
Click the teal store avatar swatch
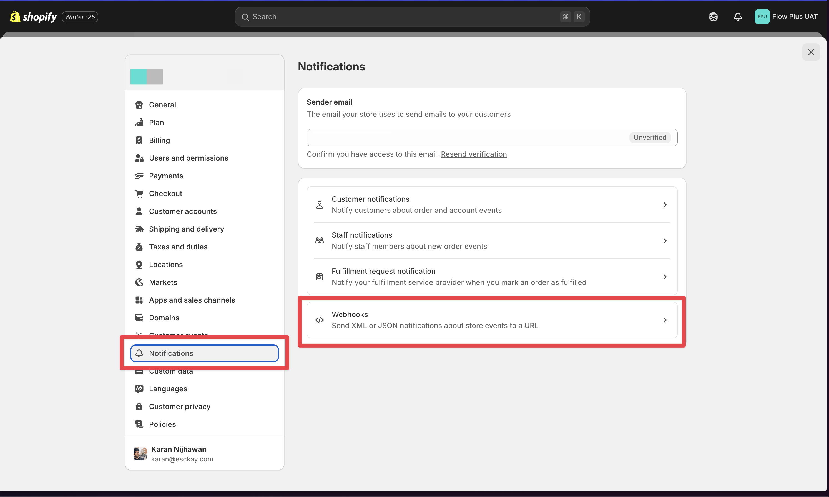pos(139,77)
